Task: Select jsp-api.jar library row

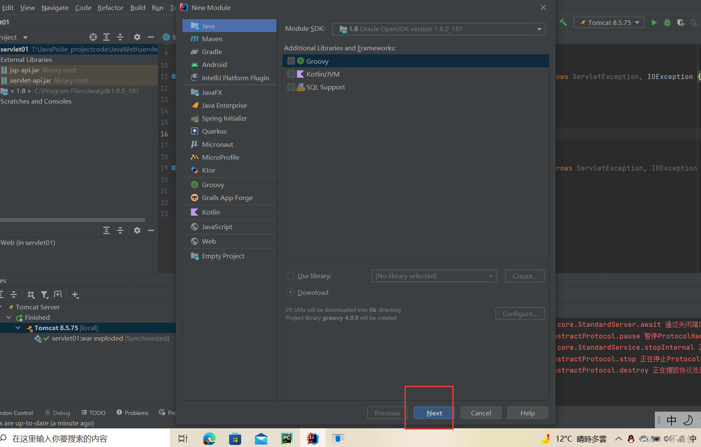Action: (79, 70)
